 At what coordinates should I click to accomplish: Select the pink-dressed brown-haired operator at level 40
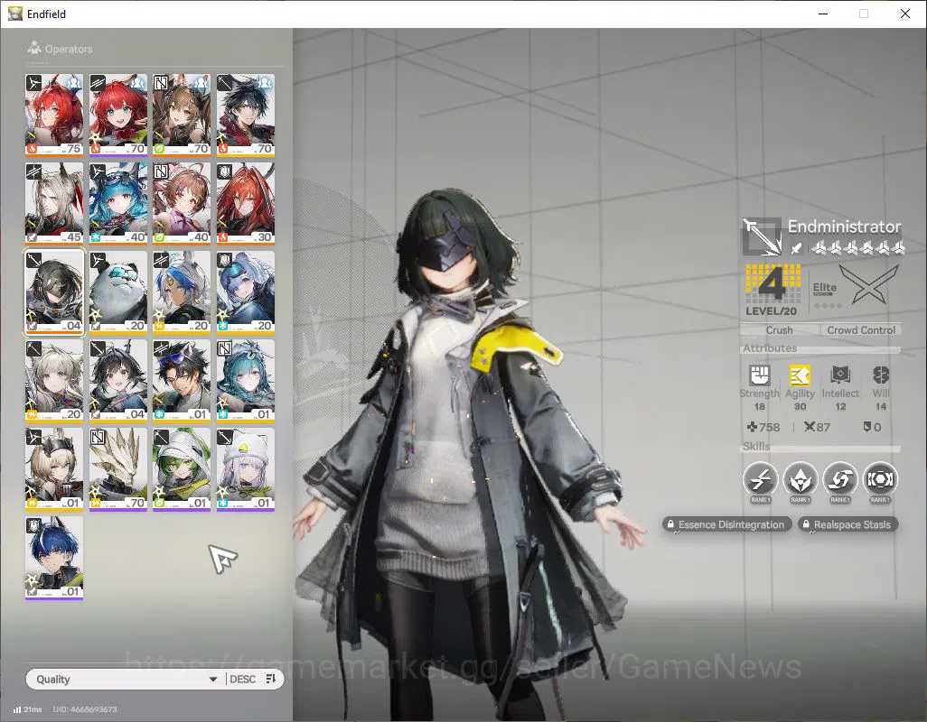tap(182, 204)
